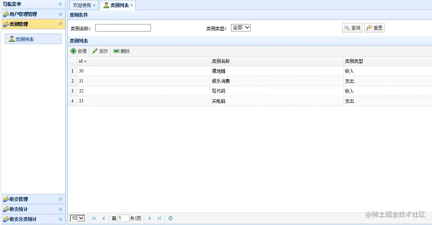The image size is (432, 225).
Task: Click the 娱乐消费 category name cell
Action: [277, 81]
